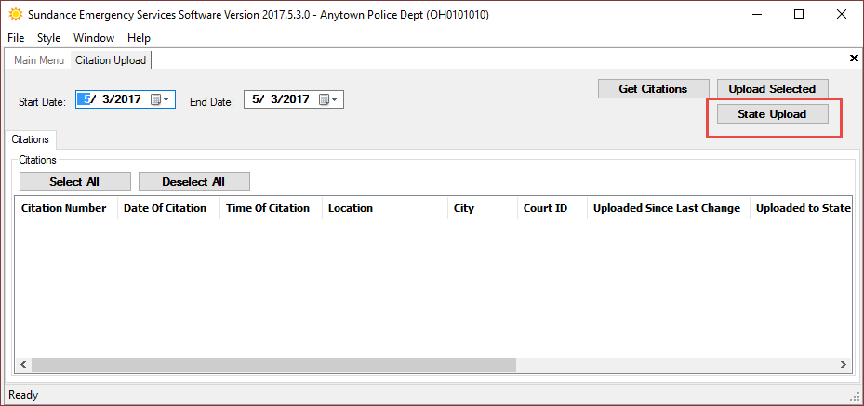Click the Upload Selected button
The image size is (864, 406).
tap(772, 89)
